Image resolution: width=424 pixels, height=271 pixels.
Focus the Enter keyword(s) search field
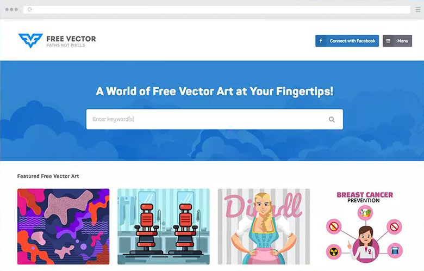click(x=214, y=119)
